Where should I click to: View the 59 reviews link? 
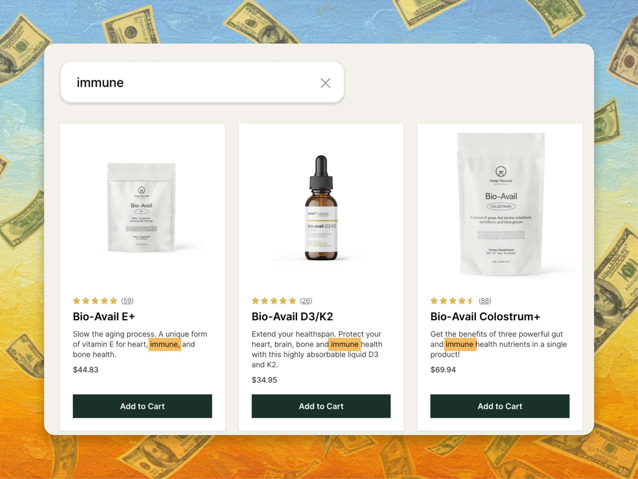(x=127, y=300)
